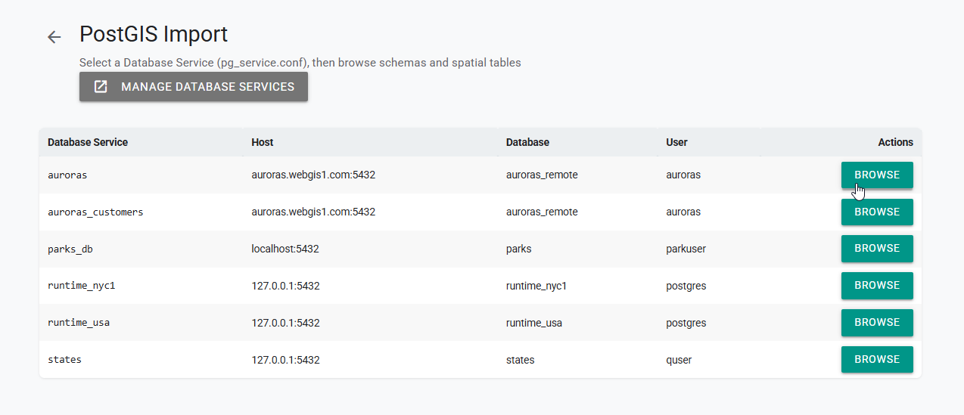Viewport: 964px width, 415px height.
Task: Go back using the left arrow icon
Action: [54, 37]
